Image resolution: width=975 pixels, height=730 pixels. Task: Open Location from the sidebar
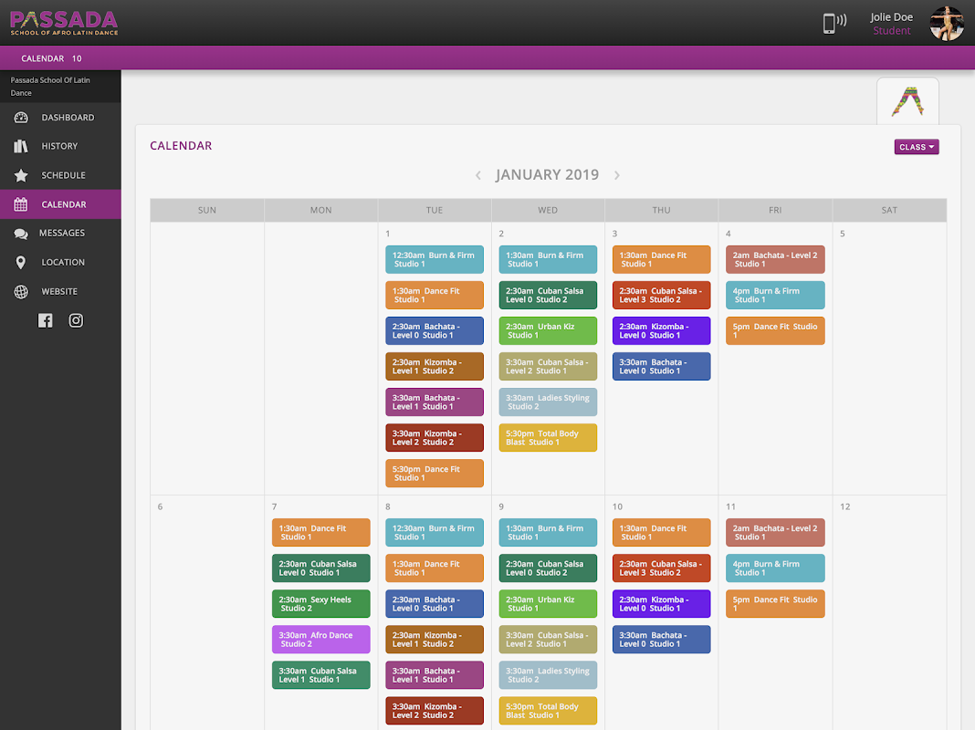click(63, 262)
